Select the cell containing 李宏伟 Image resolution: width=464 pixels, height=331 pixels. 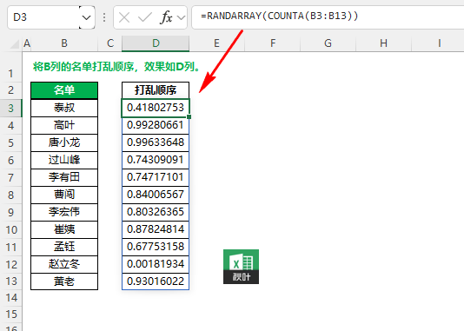[64, 212]
